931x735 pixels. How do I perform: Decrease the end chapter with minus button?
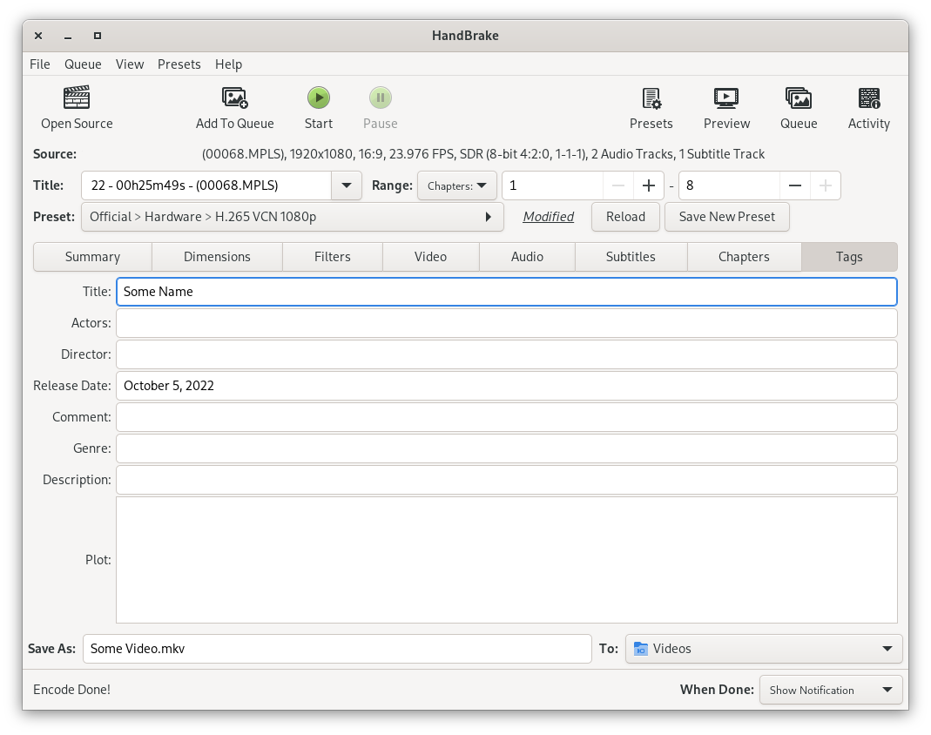[x=794, y=185]
